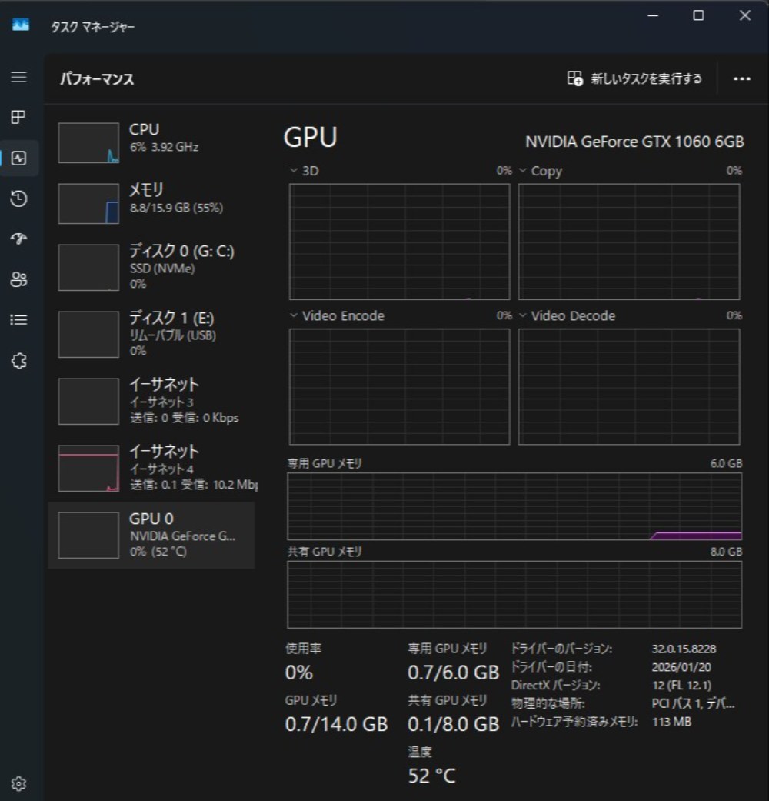Click the パフォーマンス page heading
769x801 pixels.
(97, 79)
